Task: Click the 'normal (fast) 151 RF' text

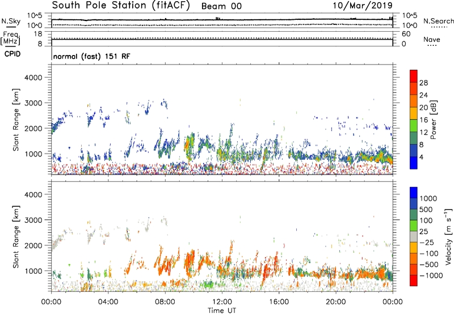Action: (x=92, y=56)
